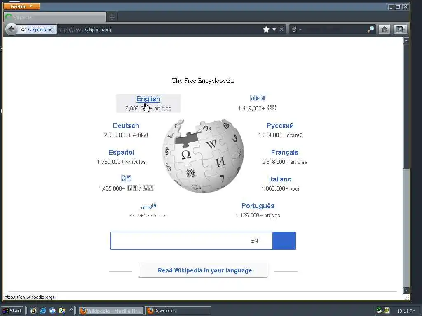
Task: Minimize the Firefox window
Action: point(391,7)
